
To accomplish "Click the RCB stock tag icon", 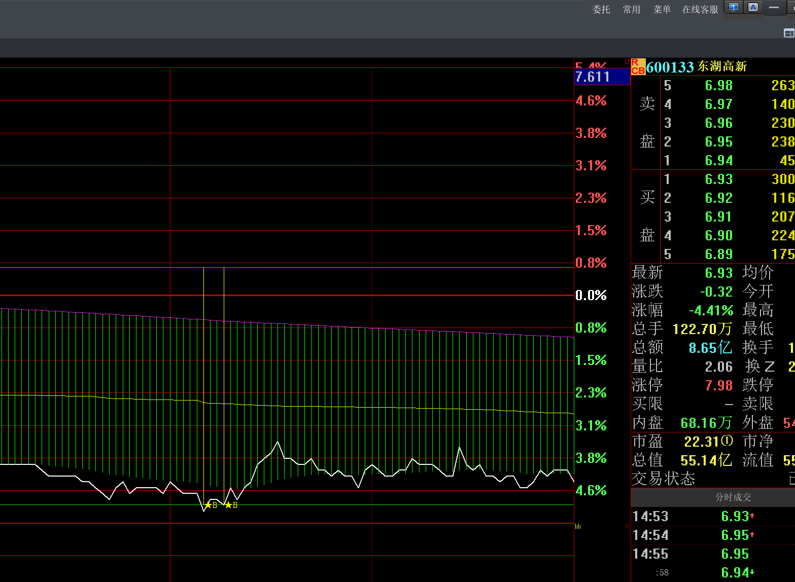I will [638, 67].
